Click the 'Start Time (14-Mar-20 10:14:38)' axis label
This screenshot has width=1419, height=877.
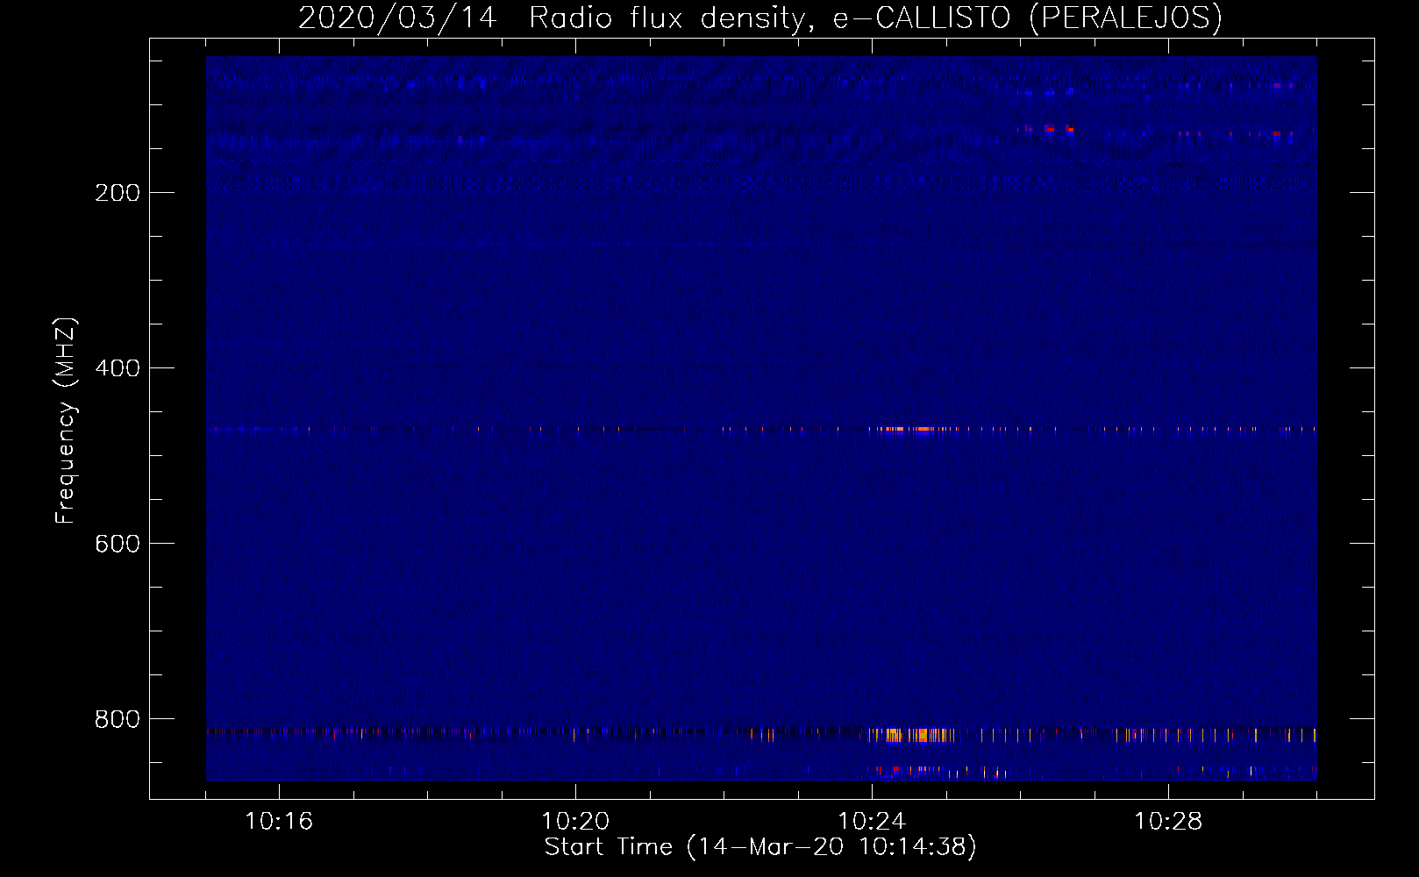(x=760, y=847)
